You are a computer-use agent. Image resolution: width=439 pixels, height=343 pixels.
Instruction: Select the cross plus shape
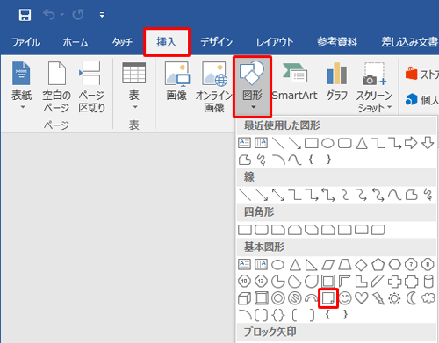[394, 282]
